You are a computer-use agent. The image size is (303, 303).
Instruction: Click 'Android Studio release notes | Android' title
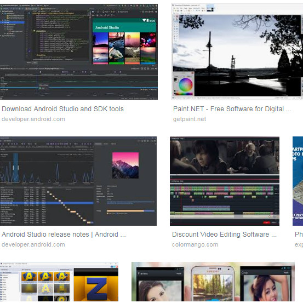[64, 235]
